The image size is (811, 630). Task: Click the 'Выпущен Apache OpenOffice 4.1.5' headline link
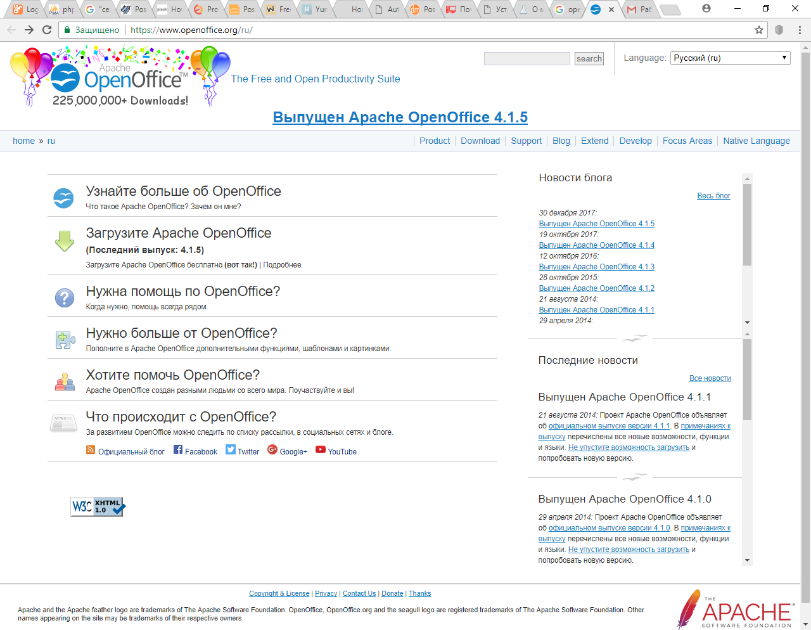[400, 117]
